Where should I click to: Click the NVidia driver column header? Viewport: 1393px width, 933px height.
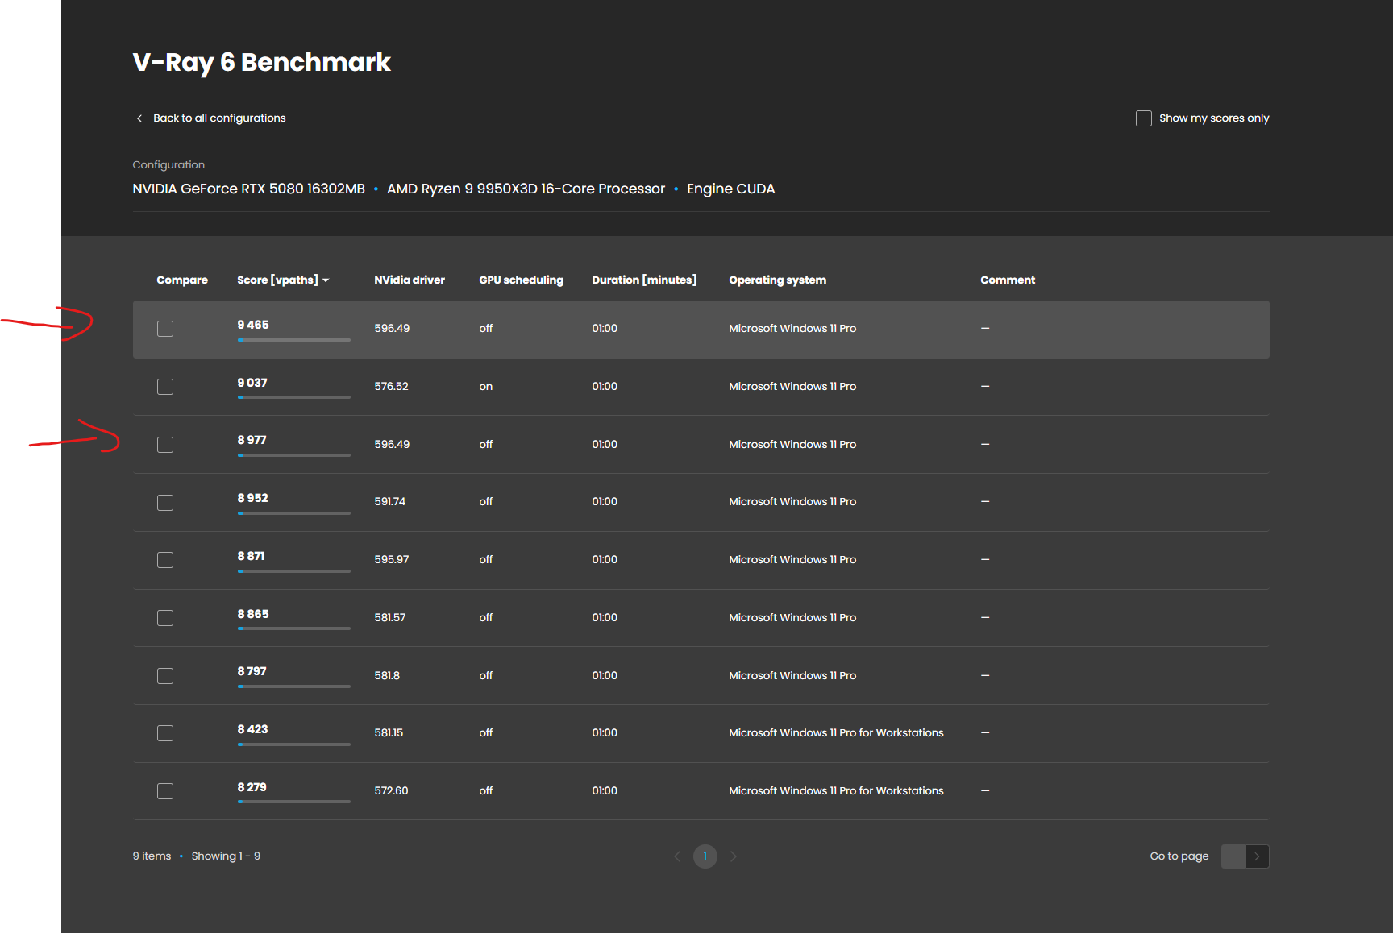pos(410,280)
